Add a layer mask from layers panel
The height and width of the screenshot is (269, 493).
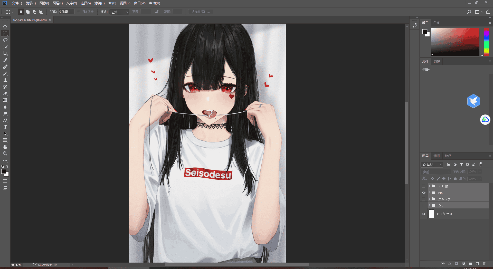pyautogui.click(x=456, y=264)
